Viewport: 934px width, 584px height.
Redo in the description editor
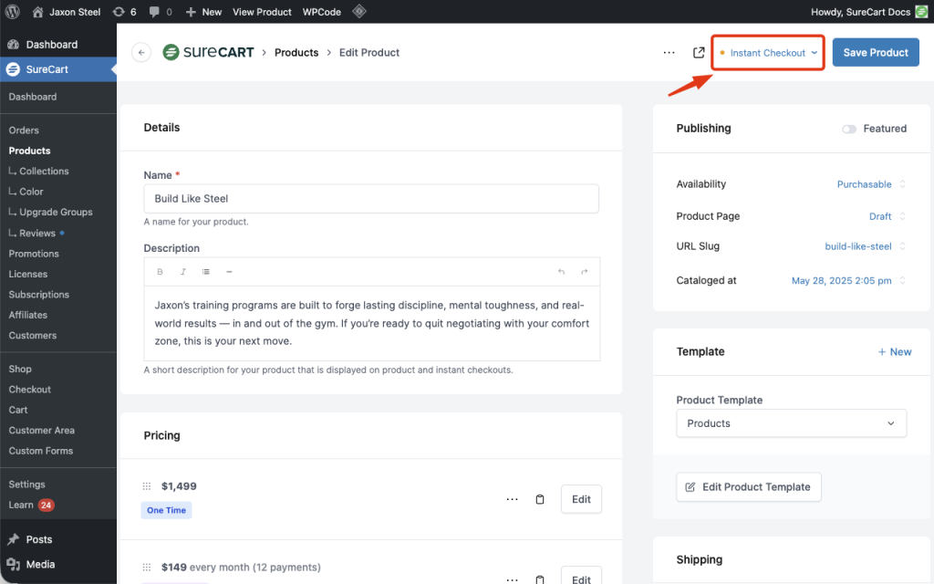pos(585,272)
